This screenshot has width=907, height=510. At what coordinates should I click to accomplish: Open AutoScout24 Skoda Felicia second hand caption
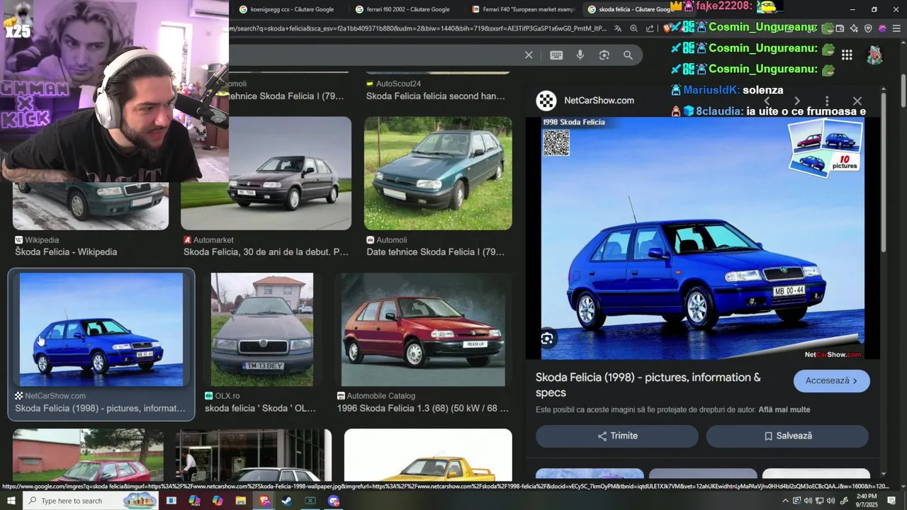[436, 96]
